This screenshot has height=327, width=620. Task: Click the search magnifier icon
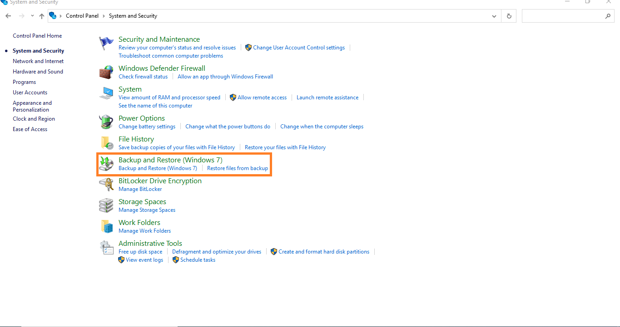tap(608, 16)
